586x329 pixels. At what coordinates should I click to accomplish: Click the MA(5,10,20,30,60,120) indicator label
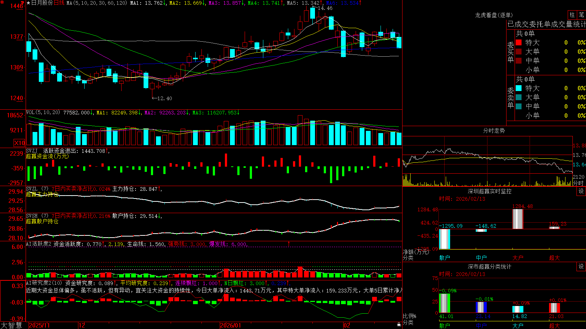point(97,3)
